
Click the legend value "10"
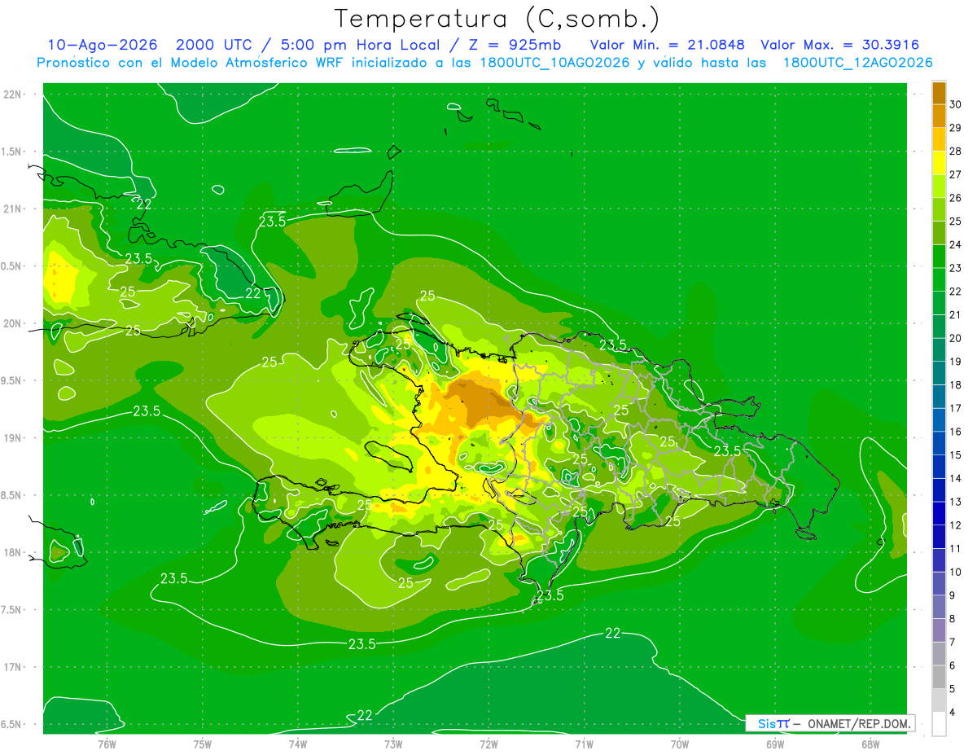956,572
